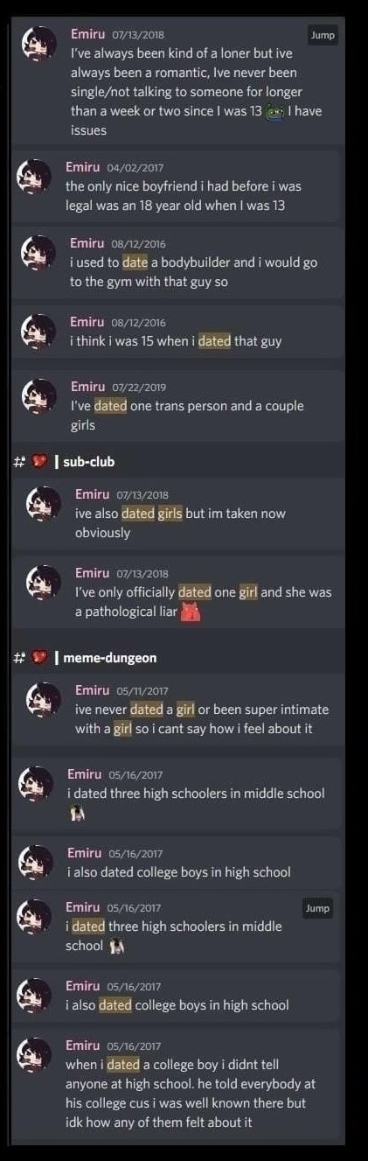Click the Emiru username on the last message
This screenshot has height=1161, width=368.
(x=83, y=1046)
